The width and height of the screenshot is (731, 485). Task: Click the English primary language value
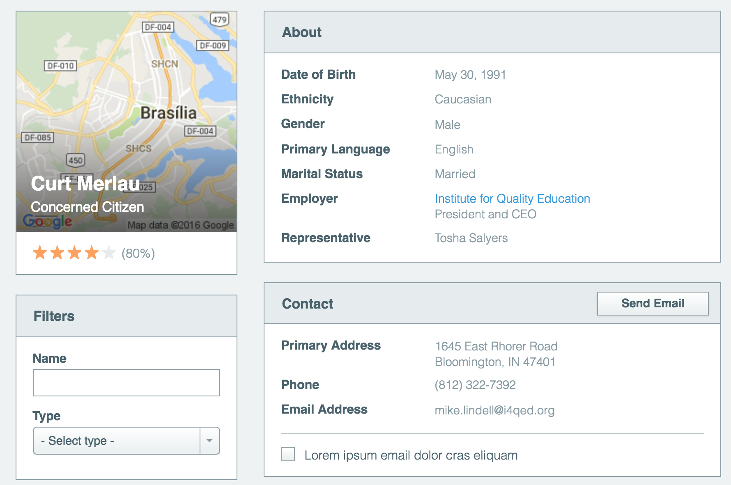point(454,149)
